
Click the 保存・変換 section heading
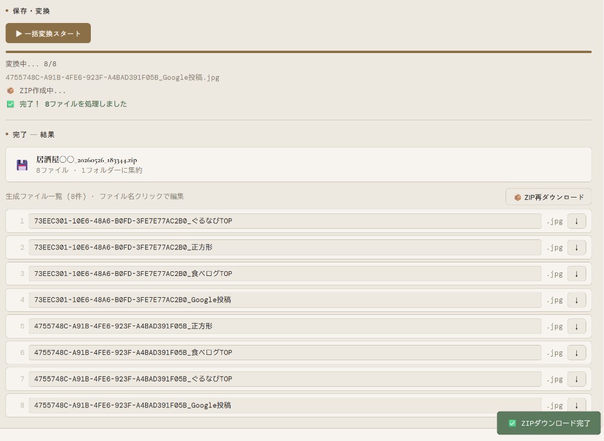point(31,11)
